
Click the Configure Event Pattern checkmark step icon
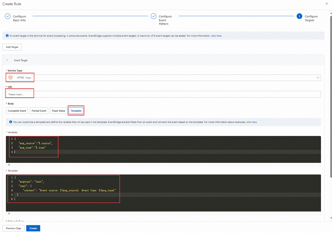click(154, 16)
